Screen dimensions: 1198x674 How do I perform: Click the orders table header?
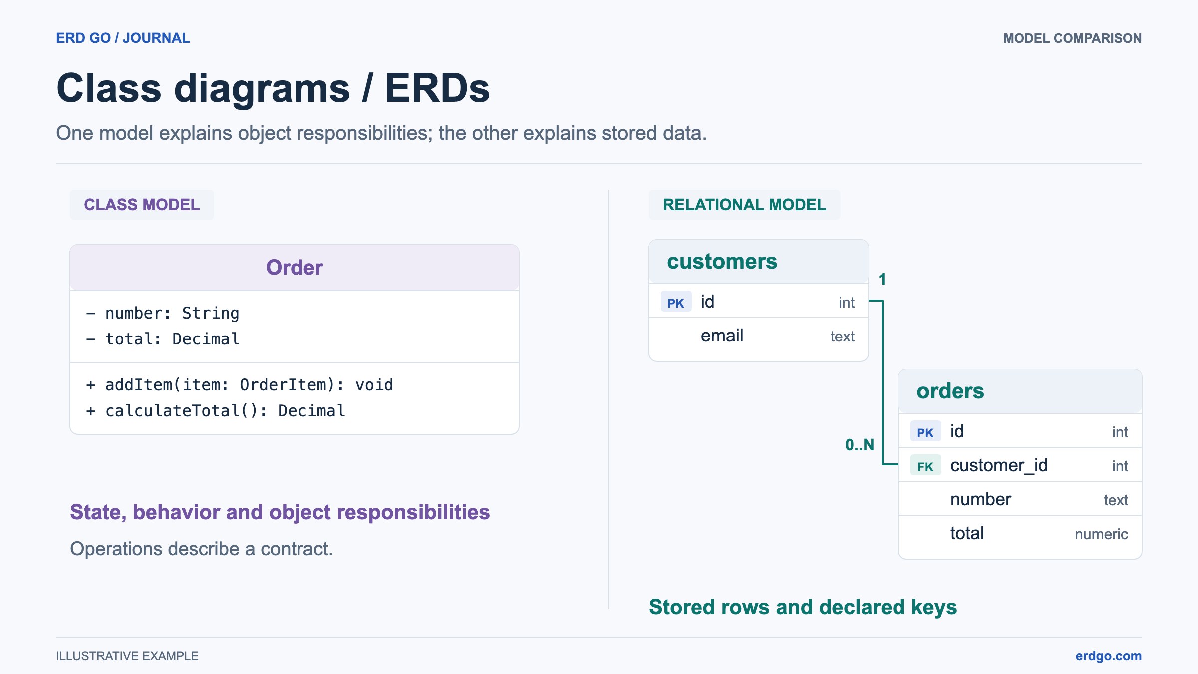1020,391
